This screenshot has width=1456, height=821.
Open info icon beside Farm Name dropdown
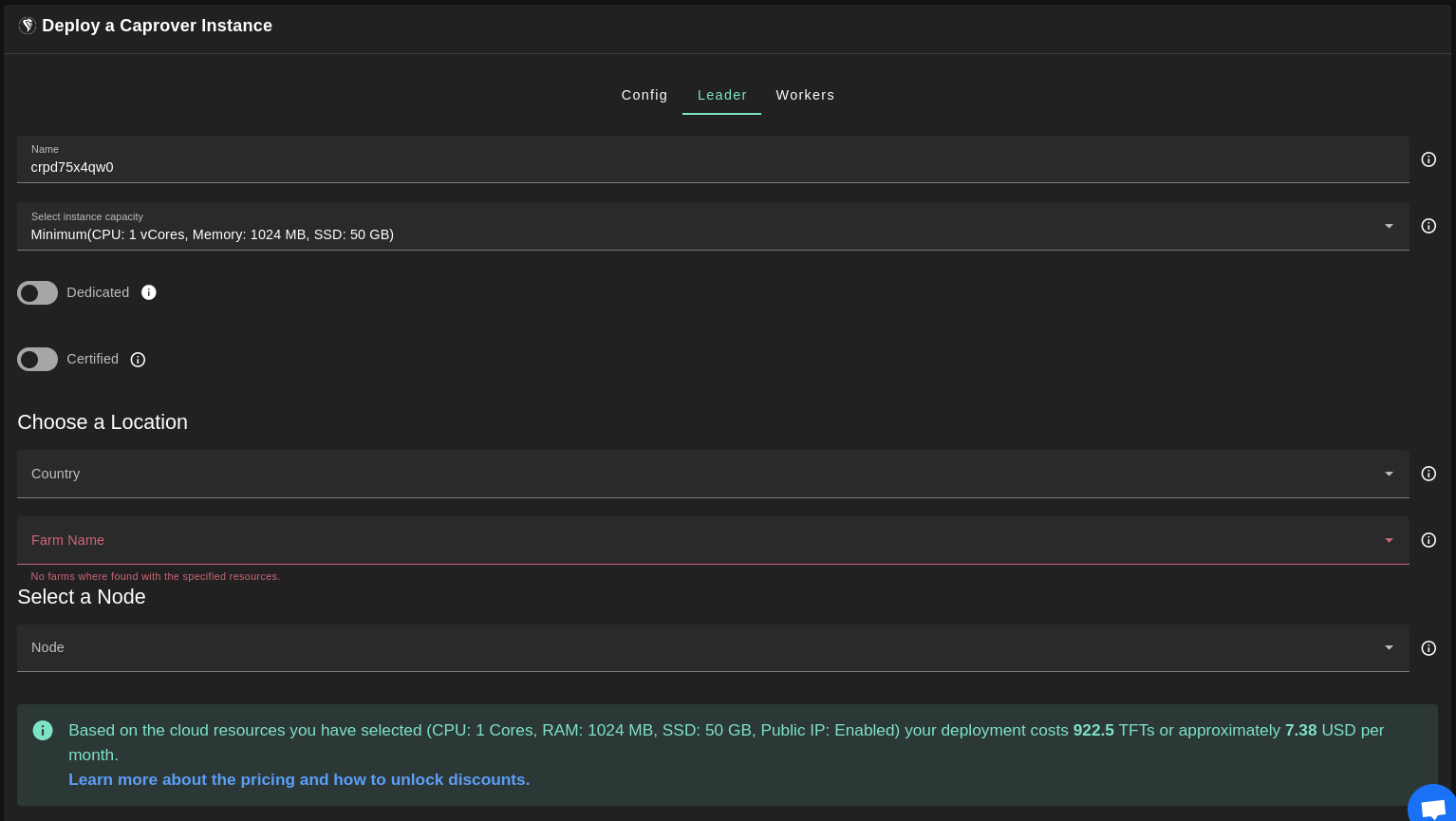pyautogui.click(x=1428, y=540)
